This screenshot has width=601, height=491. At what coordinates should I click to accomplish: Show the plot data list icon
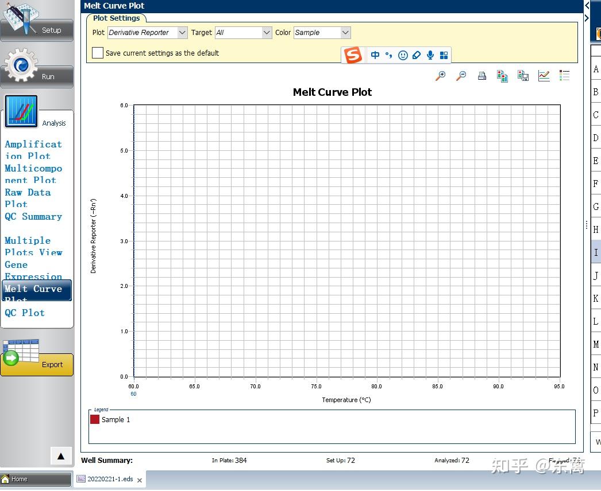[564, 75]
